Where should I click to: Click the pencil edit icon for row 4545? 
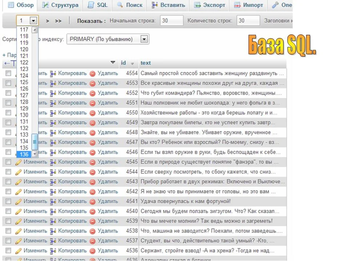click(19, 162)
